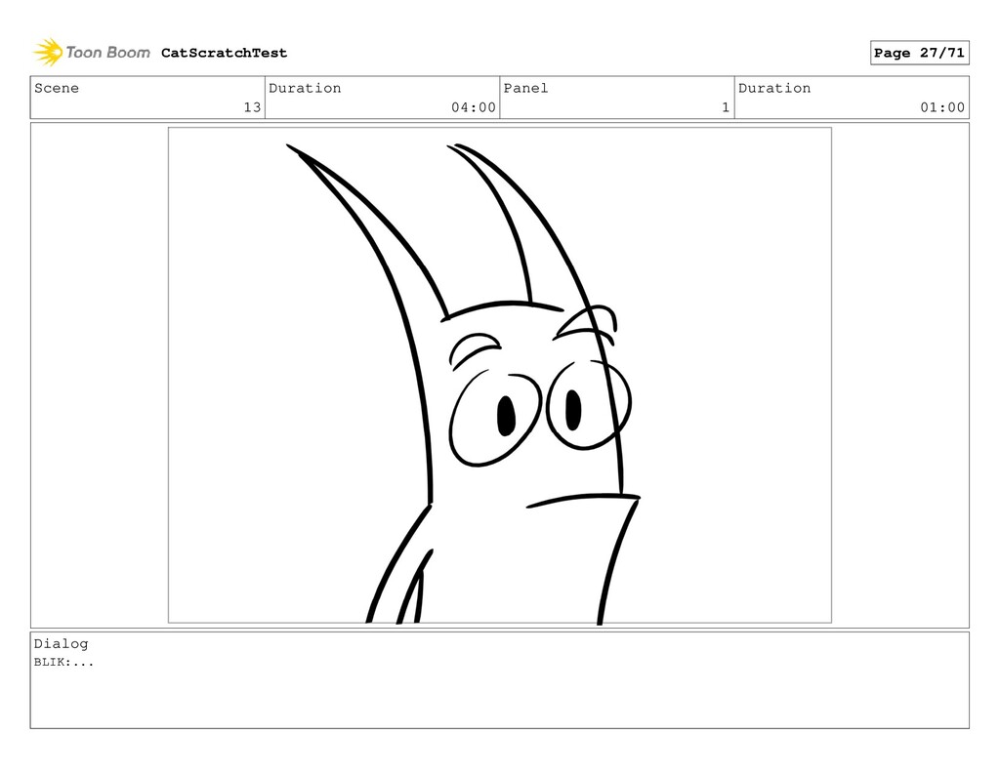This screenshot has width=1000, height=774.
Task: Click the Toon Boom logo icon
Action: pos(48,53)
